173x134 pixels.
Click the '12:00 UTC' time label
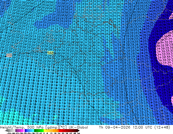(142, 127)
